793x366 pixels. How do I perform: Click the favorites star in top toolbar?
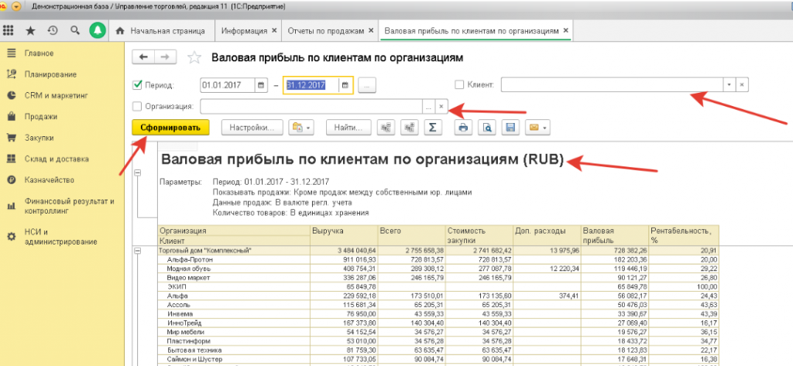coord(30,31)
